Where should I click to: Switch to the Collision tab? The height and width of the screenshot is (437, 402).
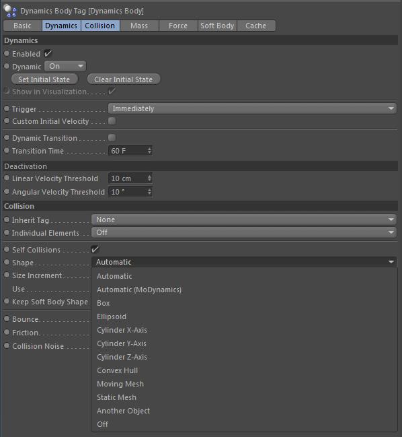pyautogui.click(x=100, y=26)
